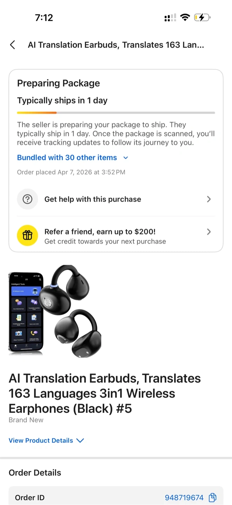Tap the Preparing Package status heading
The image size is (232, 505).
(x=59, y=83)
